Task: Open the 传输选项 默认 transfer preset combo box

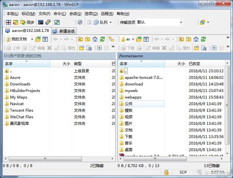Action: (160, 22)
